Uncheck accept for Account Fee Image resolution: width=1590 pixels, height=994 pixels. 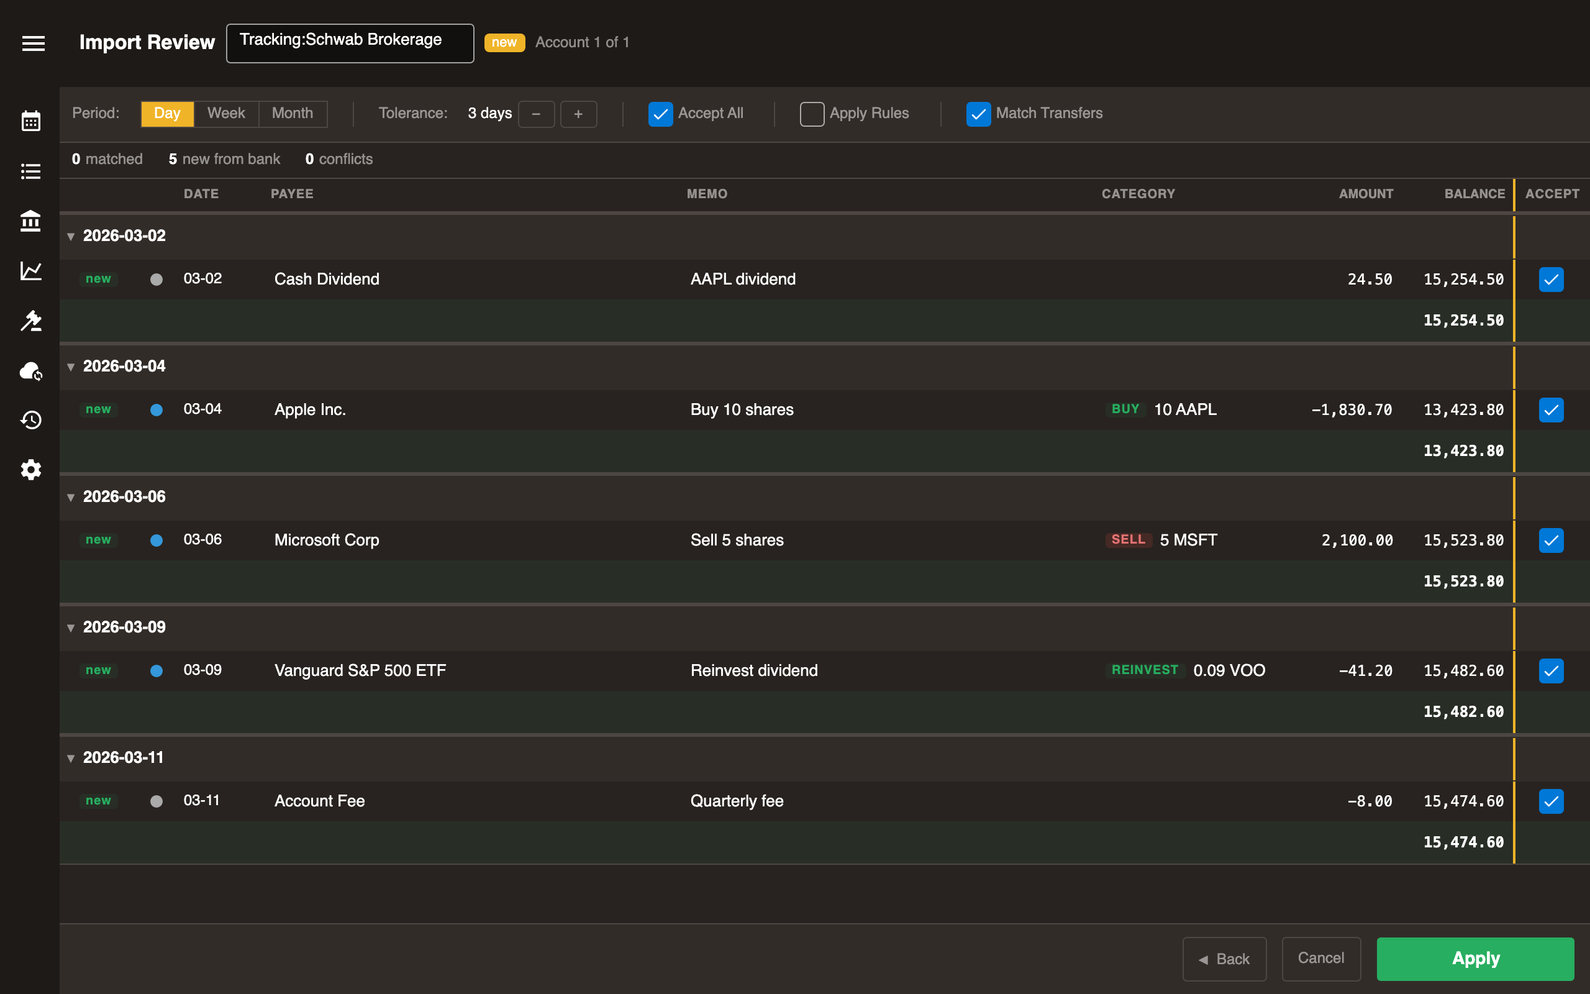(1551, 801)
